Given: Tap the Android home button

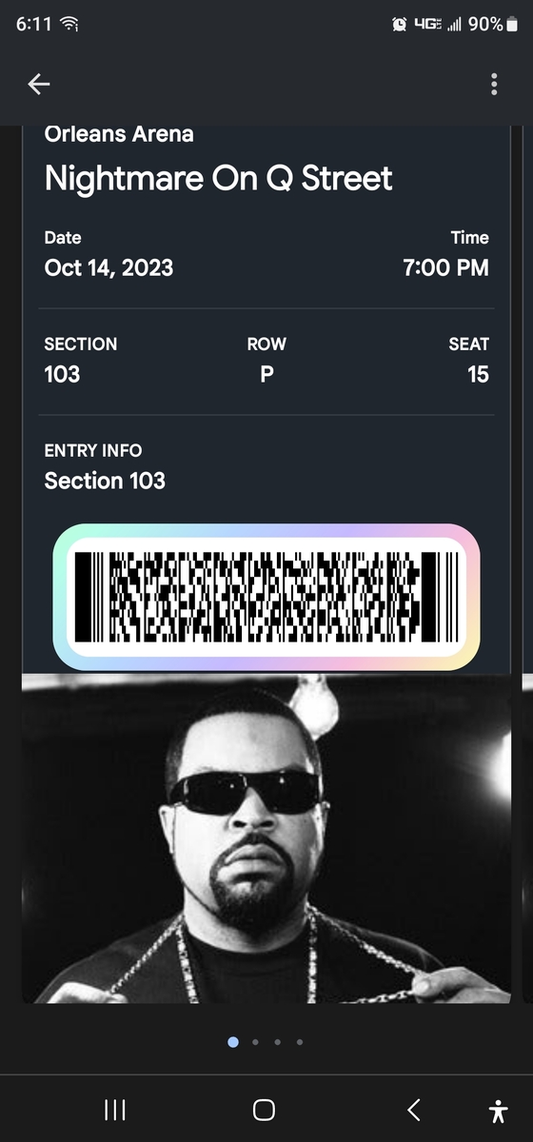Looking at the screenshot, I should coord(265,1110).
